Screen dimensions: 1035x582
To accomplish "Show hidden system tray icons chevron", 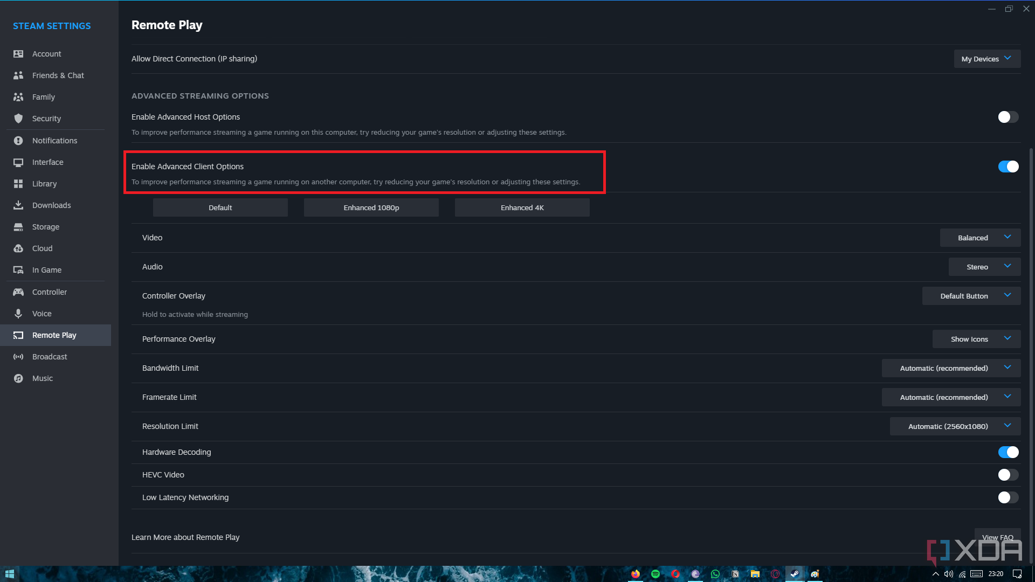I will pyautogui.click(x=935, y=574).
